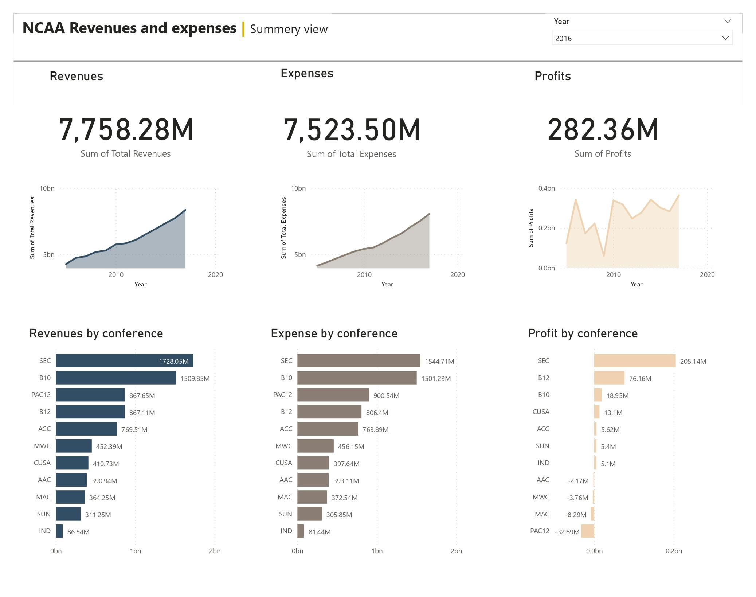
Task: Click the Summery view label
Action: click(x=289, y=29)
